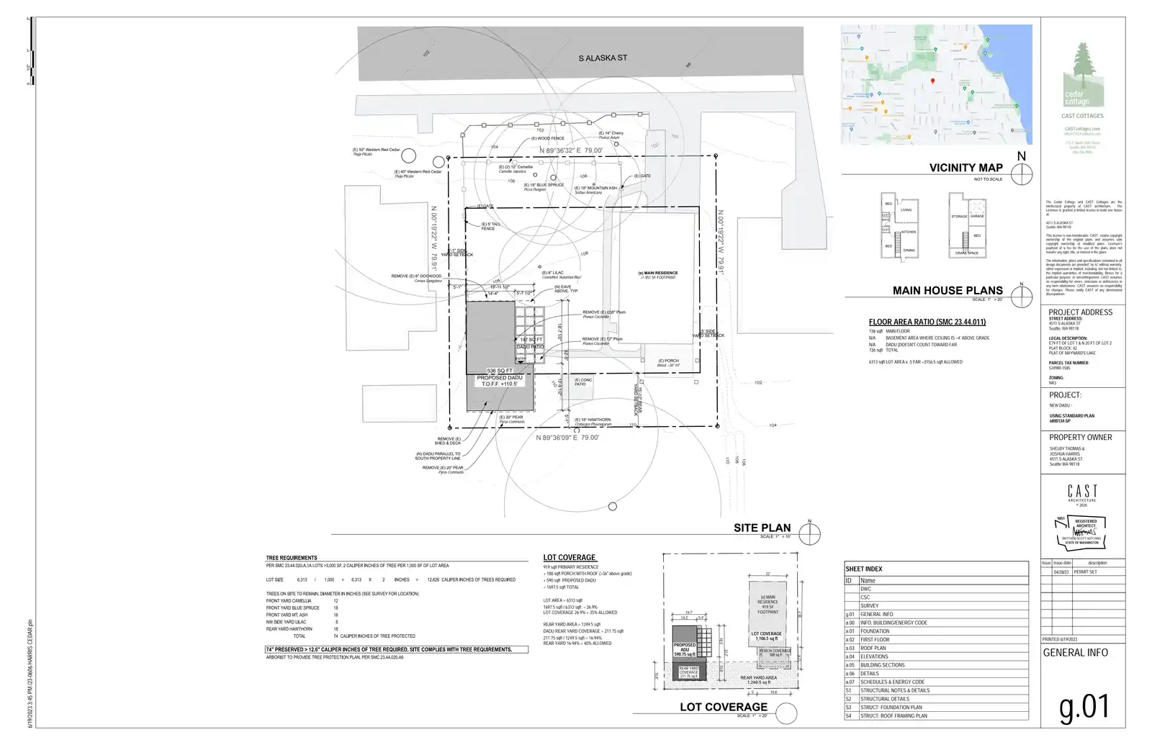Click the PROJECT: heading in the title block
The width and height of the screenshot is (1152, 745).
click(x=1065, y=395)
